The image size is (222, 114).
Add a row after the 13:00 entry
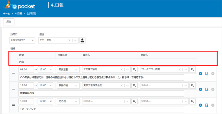coord(200,89)
